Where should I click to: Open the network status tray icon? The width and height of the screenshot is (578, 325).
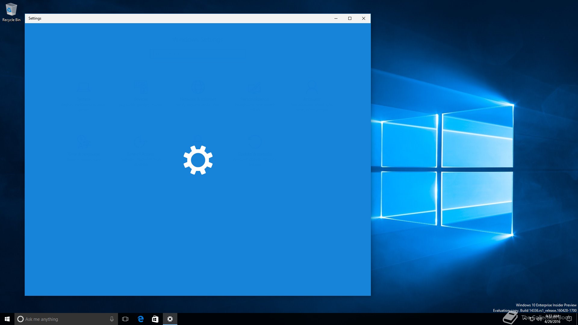point(532,319)
